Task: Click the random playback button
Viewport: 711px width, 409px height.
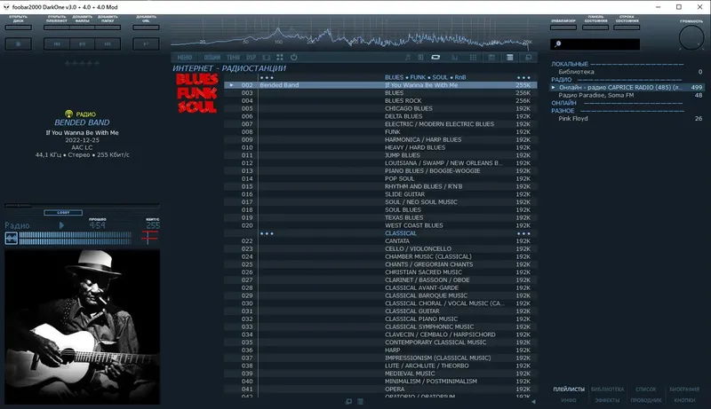Action: 146,43
